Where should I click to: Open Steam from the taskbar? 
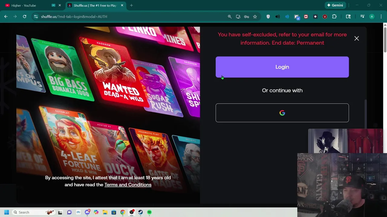coord(140,212)
